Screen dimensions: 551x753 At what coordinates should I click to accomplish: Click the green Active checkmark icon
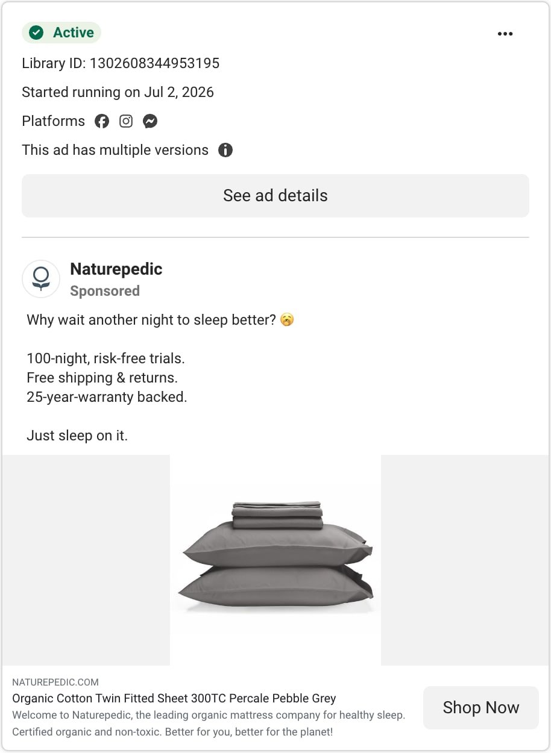coord(37,33)
